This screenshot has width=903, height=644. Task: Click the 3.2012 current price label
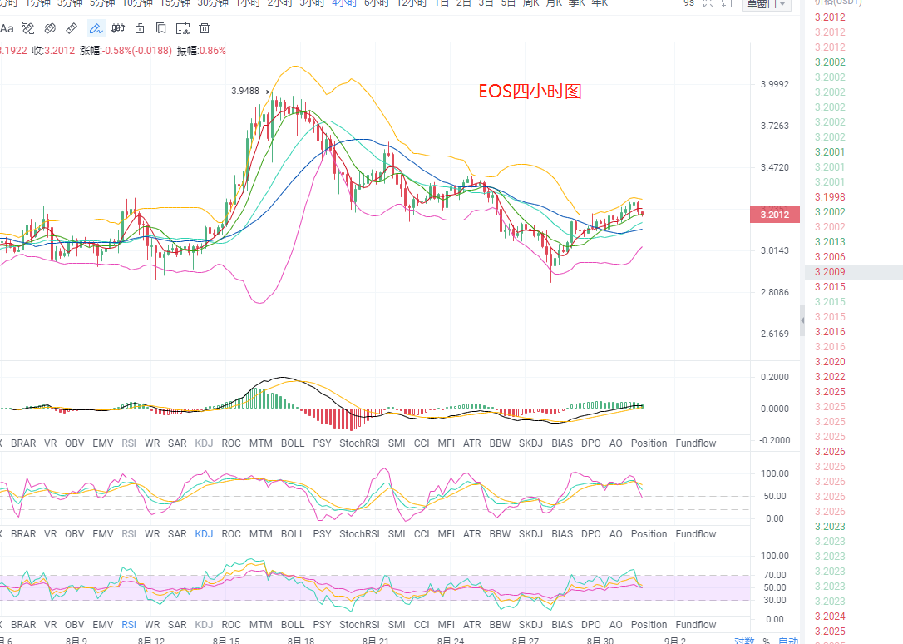pos(774,215)
